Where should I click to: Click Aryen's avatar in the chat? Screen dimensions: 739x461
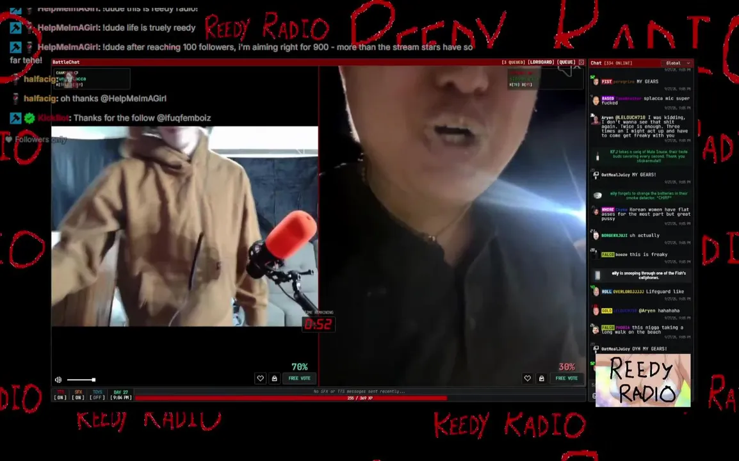[596, 119]
